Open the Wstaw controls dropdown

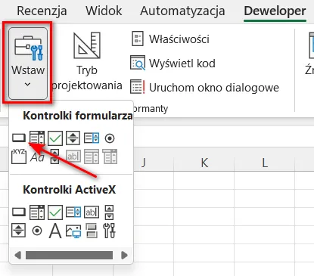click(x=28, y=64)
